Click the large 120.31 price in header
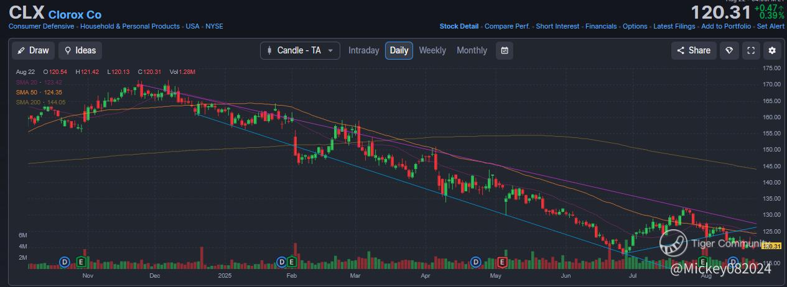 (x=722, y=12)
